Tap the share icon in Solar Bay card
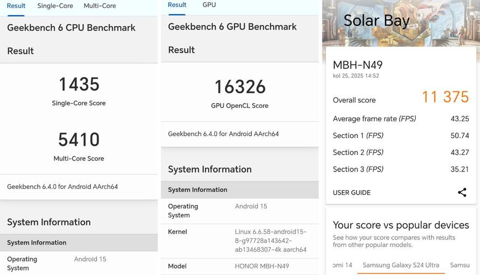 point(462,192)
